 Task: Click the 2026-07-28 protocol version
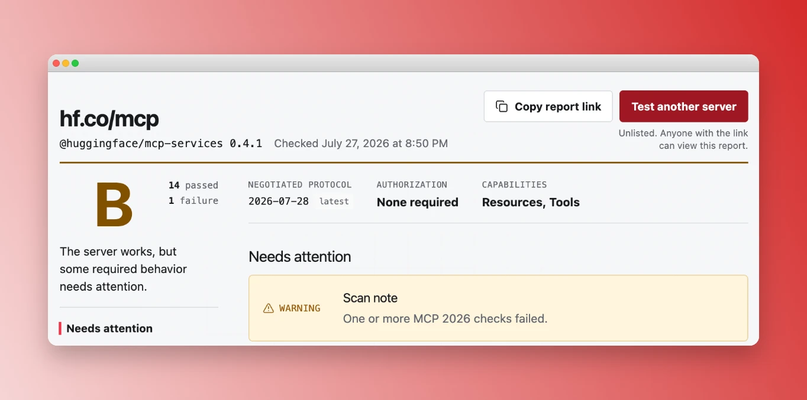(x=279, y=201)
